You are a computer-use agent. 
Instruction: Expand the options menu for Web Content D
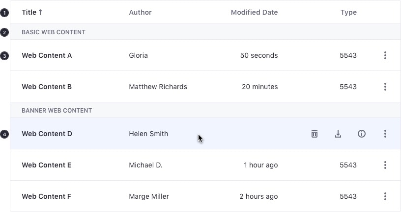click(x=385, y=134)
